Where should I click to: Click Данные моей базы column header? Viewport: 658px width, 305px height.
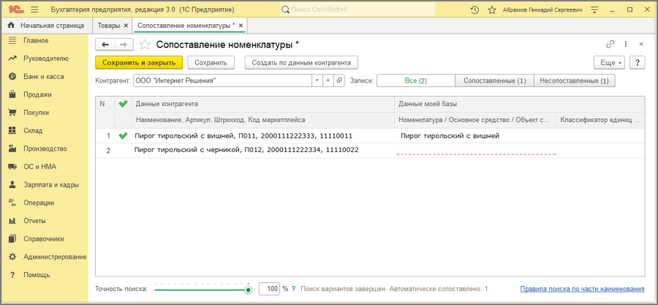520,104
